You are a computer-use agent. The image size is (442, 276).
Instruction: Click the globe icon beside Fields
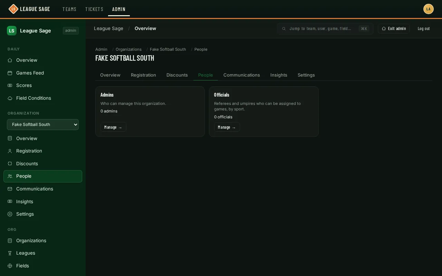(10, 266)
